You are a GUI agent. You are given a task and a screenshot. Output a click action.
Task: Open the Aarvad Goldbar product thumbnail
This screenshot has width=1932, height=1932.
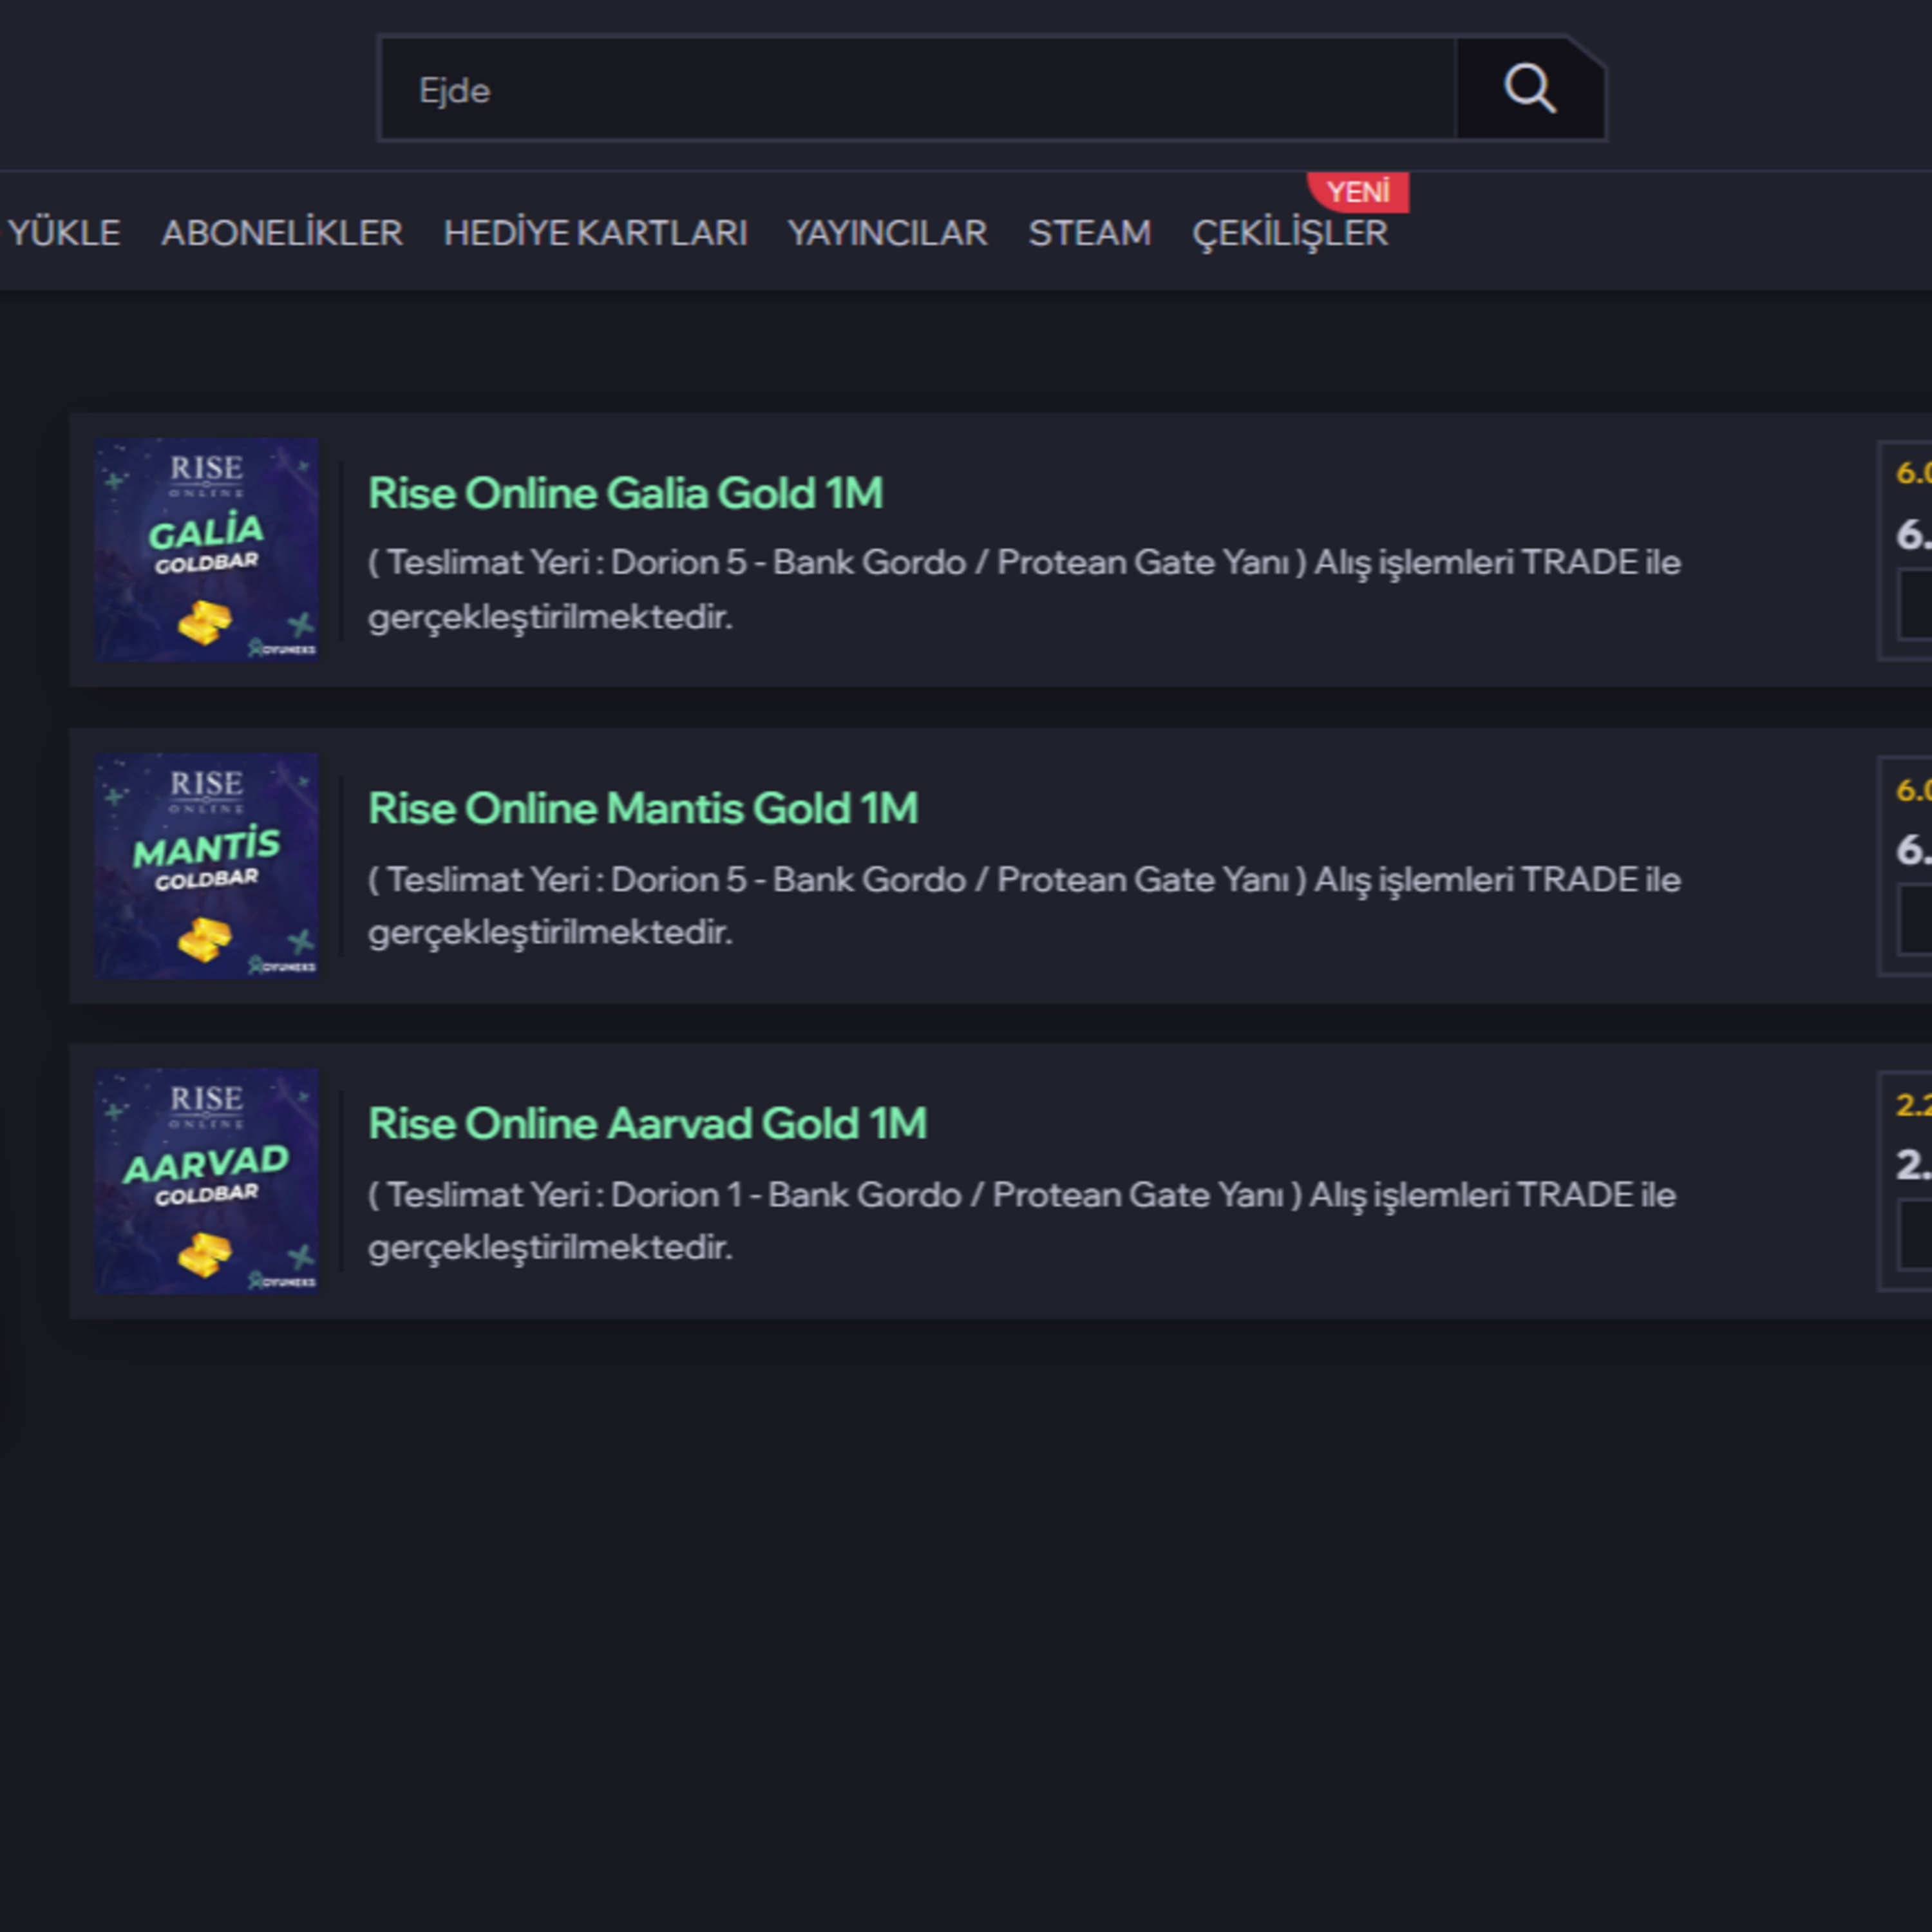(x=207, y=1181)
